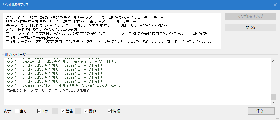Close the シンボルをリマップ dialog window
280x120 pixels.
coord(275,5)
